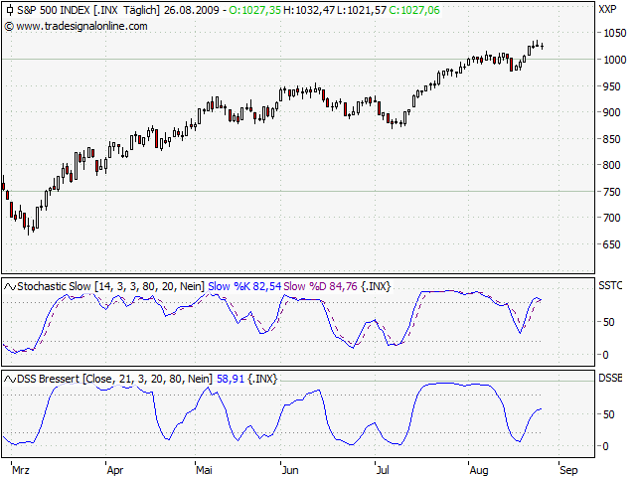Select the S&P 500 INDEX title text

pos(53,10)
